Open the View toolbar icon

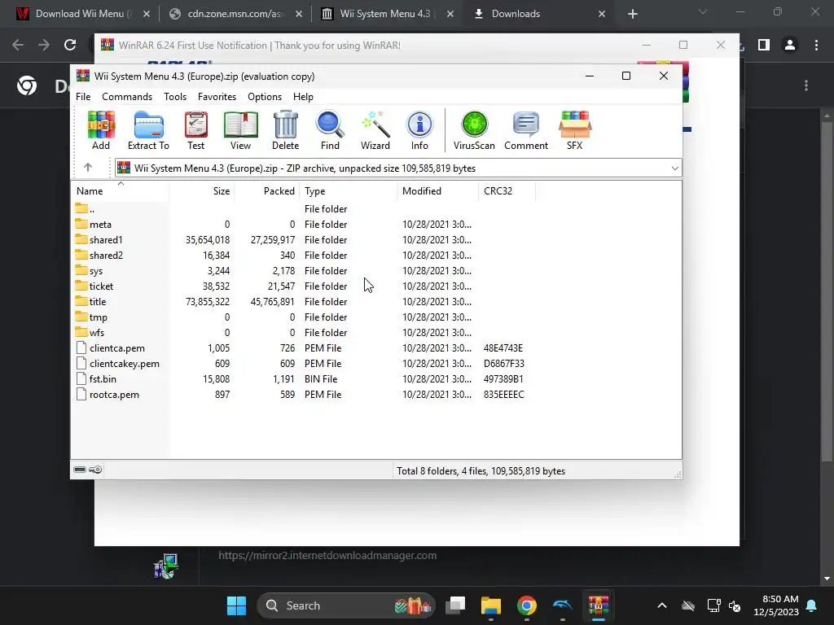(240, 131)
